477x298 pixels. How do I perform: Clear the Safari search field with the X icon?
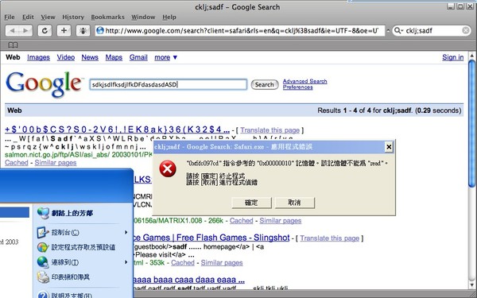click(466, 30)
